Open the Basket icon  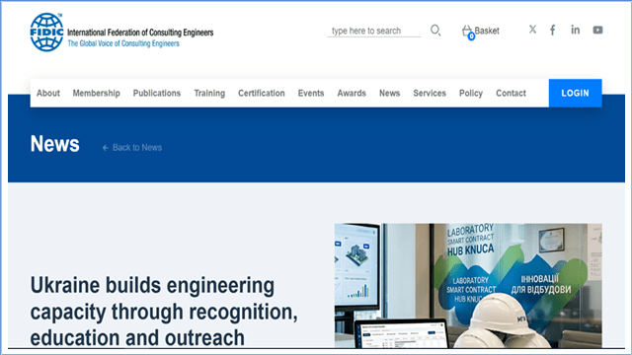pyautogui.click(x=467, y=32)
